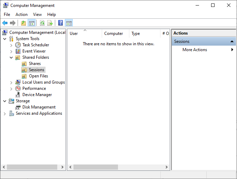This screenshot has width=237, height=179.
Task: Sort list by the Computer column header
Action: [x=113, y=34]
